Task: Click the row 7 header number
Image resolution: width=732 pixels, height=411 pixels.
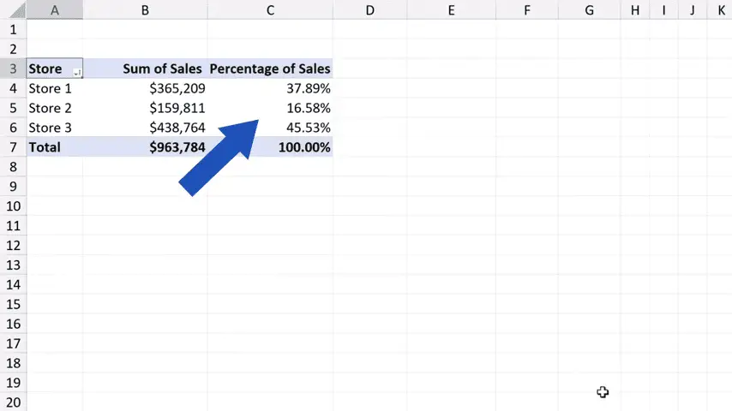Action: [x=13, y=147]
